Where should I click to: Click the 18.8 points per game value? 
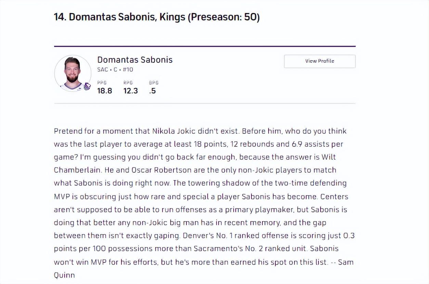[104, 91]
